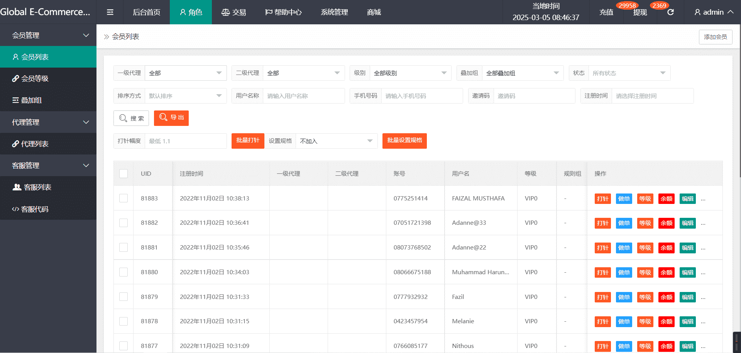The width and height of the screenshot is (741, 353).
Task: Expand the 级别 level dropdown
Action: [x=410, y=73]
